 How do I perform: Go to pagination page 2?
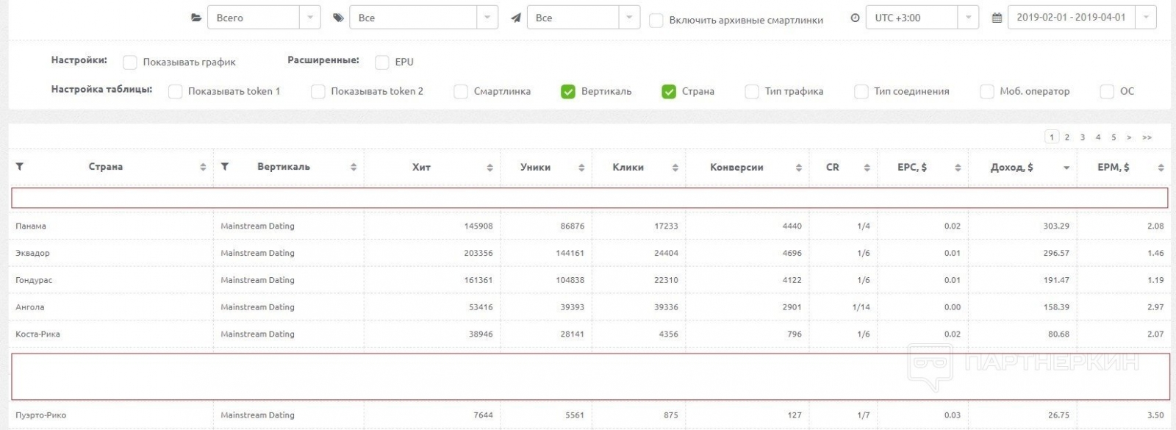point(1067,137)
